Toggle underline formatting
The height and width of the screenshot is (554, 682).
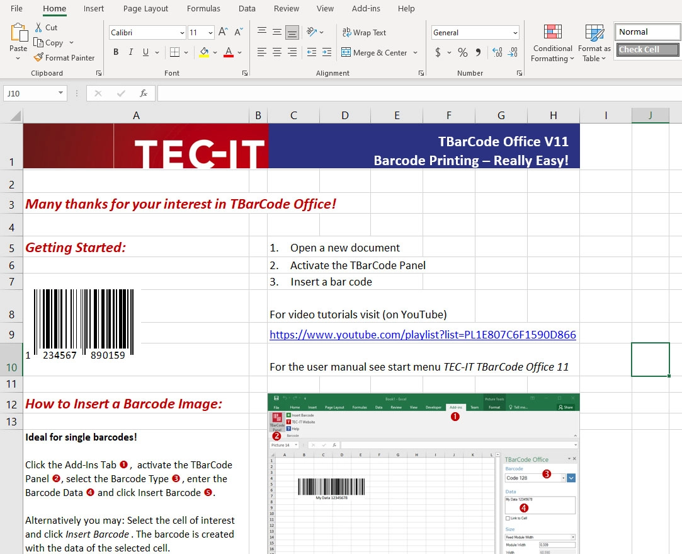[x=146, y=52]
